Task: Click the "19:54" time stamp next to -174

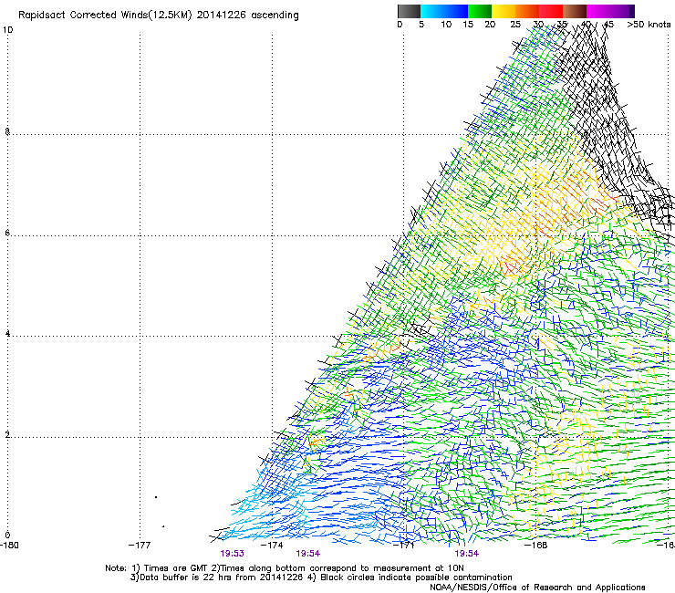Action: [307, 554]
